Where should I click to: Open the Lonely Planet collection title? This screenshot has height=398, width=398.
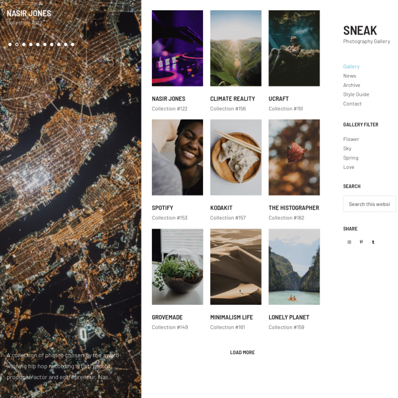289,317
